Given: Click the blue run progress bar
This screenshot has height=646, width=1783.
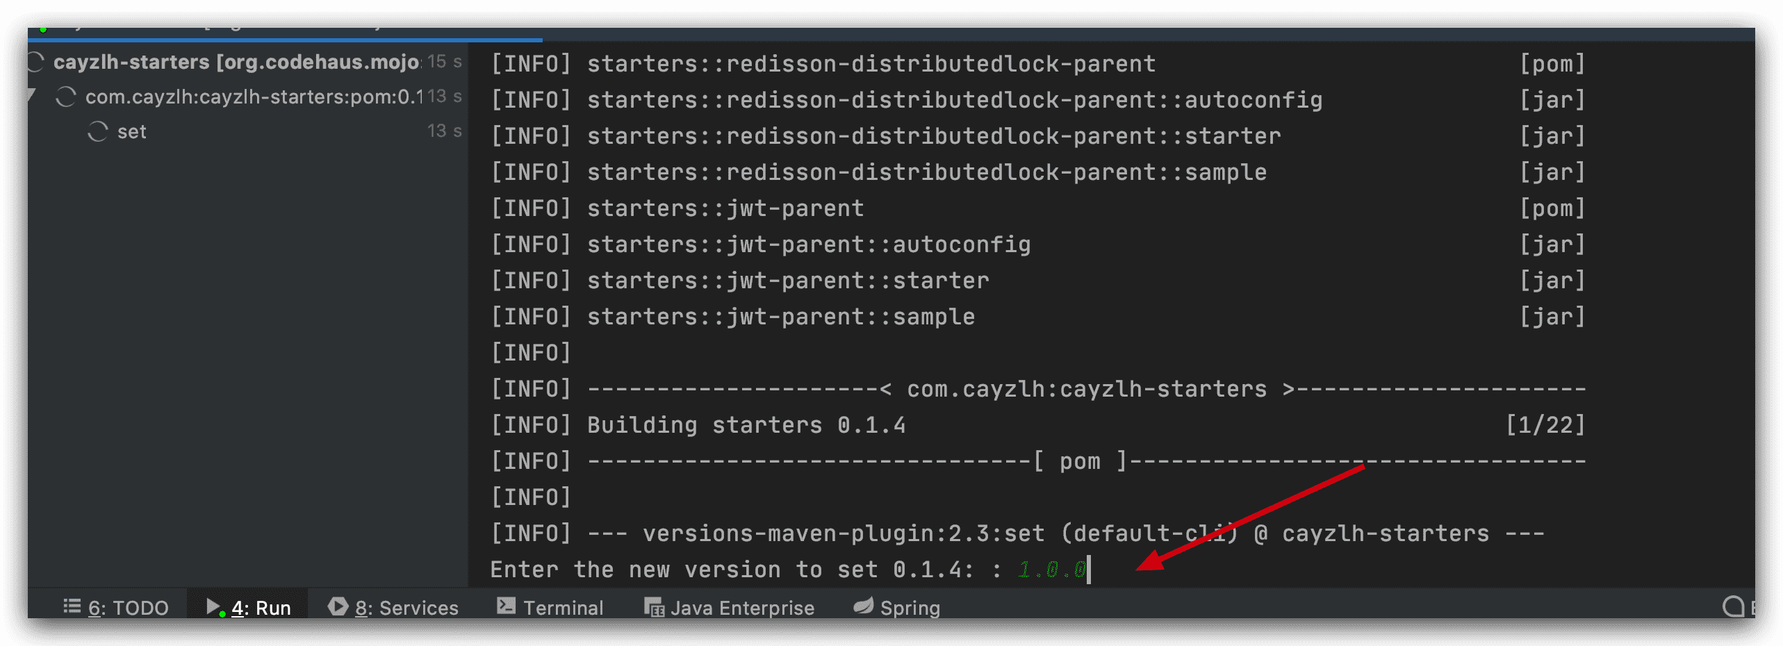Looking at the screenshot, I should [x=285, y=40].
